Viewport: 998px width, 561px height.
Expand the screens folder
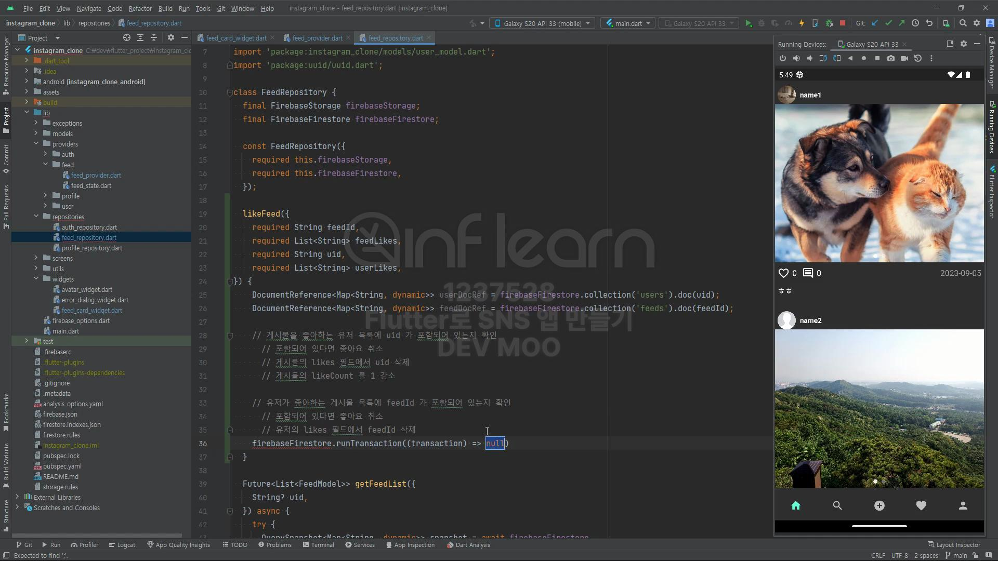click(x=36, y=258)
